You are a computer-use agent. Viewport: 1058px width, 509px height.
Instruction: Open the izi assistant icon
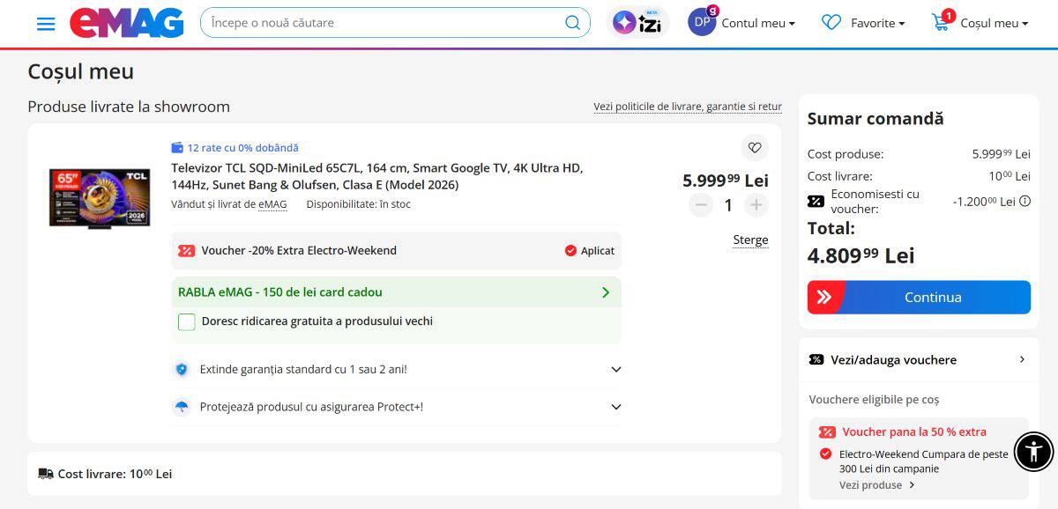point(637,23)
